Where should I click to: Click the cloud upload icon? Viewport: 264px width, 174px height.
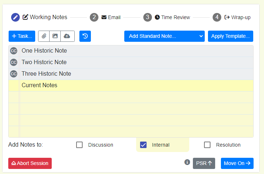67,36
